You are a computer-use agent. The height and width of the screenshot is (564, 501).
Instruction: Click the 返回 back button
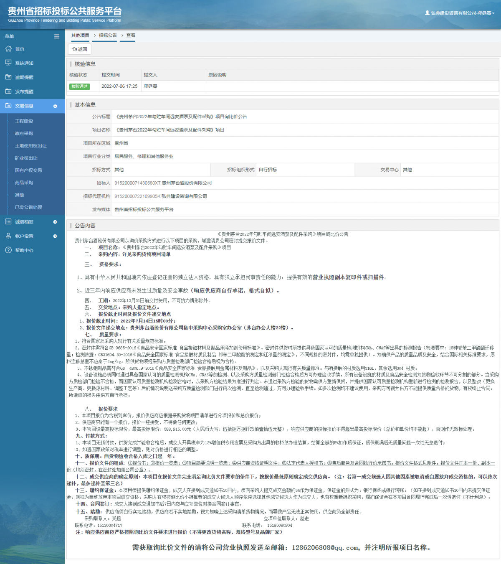(x=80, y=49)
